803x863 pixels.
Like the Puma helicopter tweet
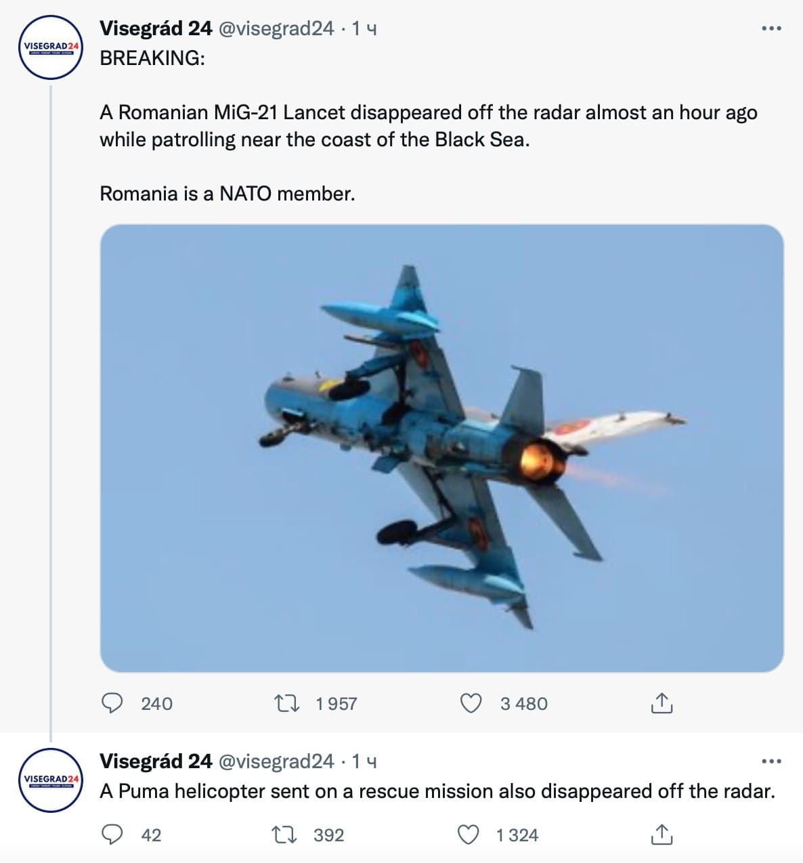pos(469,835)
